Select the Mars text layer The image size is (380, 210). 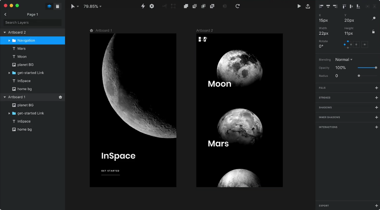22,49
